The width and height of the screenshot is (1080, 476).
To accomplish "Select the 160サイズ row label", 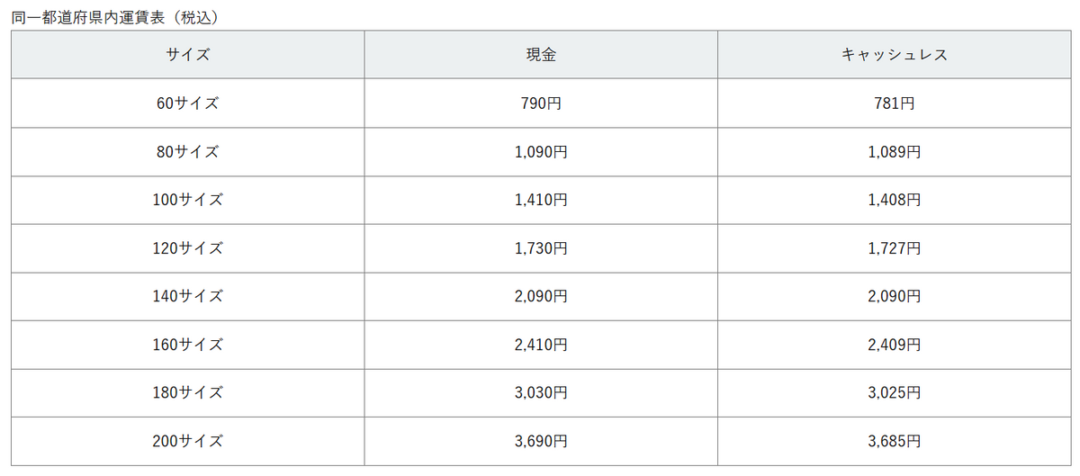I will click(187, 345).
